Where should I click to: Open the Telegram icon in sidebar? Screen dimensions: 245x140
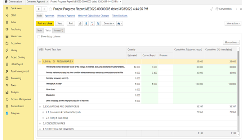point(7,113)
